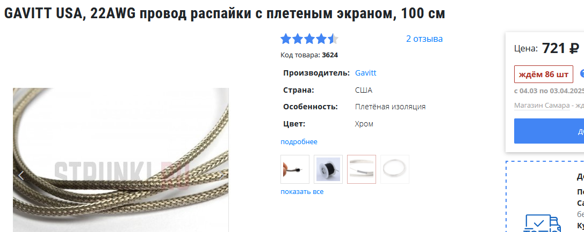The width and height of the screenshot is (584, 232).
Task: Select the highlighted braided wire thumbnail
Action: point(362,169)
